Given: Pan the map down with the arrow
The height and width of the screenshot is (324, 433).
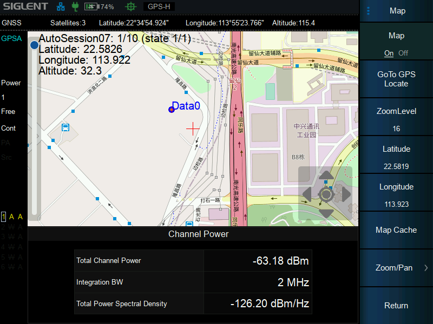Looking at the screenshot, I should point(326,213).
